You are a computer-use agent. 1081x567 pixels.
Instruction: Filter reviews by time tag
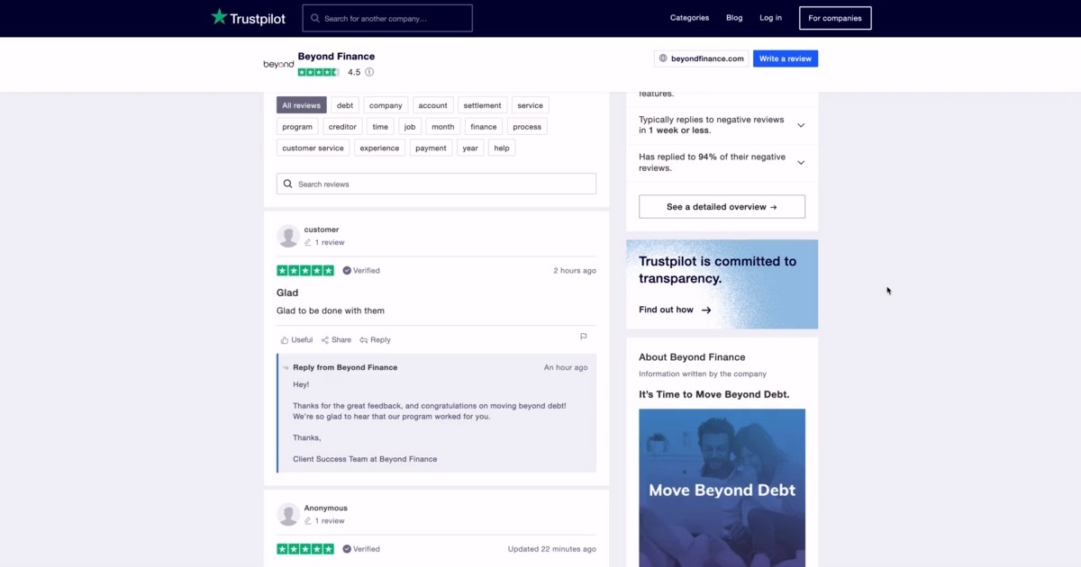pyautogui.click(x=380, y=127)
